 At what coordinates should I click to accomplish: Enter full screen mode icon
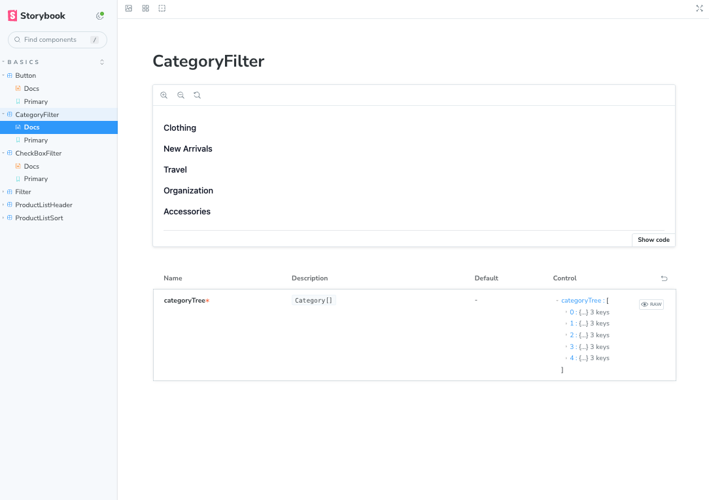coord(699,8)
